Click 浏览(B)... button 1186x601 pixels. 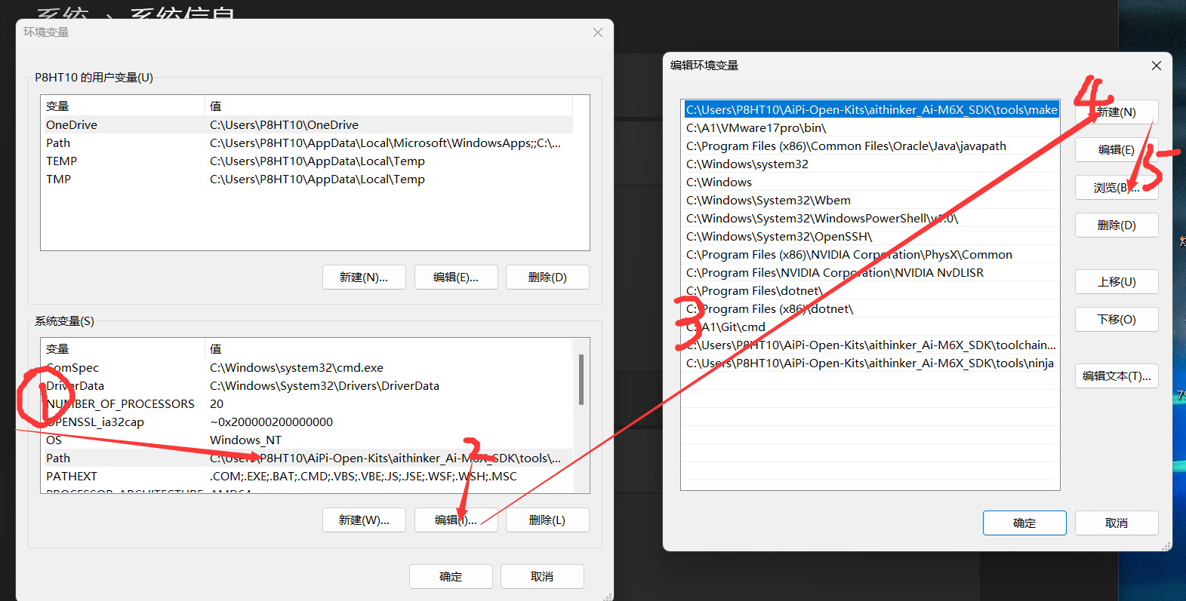click(x=1117, y=187)
